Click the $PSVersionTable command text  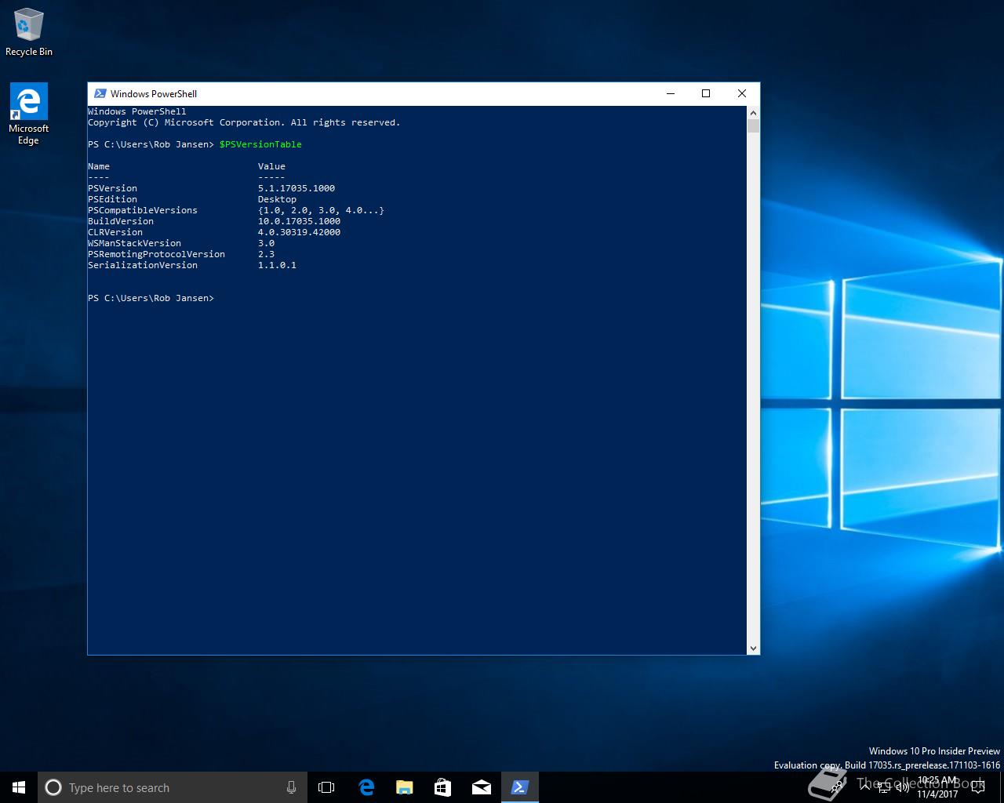[260, 144]
